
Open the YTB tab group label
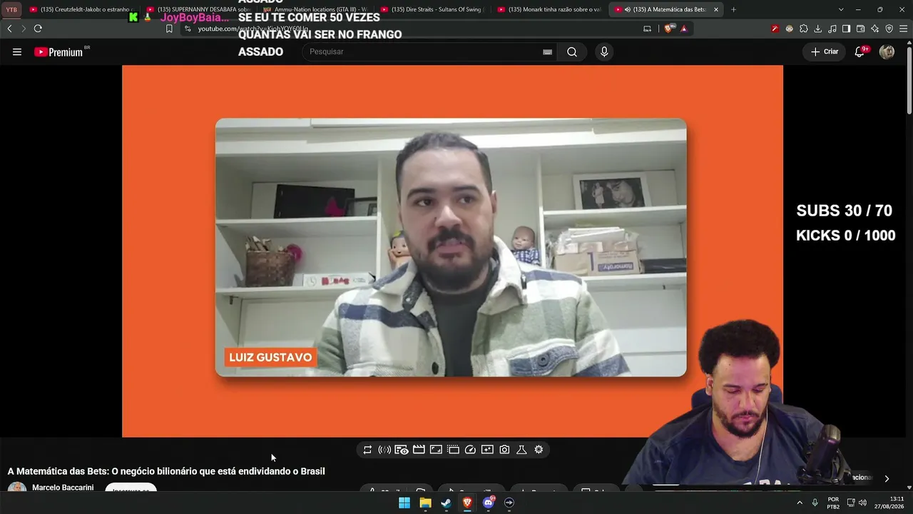coord(11,9)
